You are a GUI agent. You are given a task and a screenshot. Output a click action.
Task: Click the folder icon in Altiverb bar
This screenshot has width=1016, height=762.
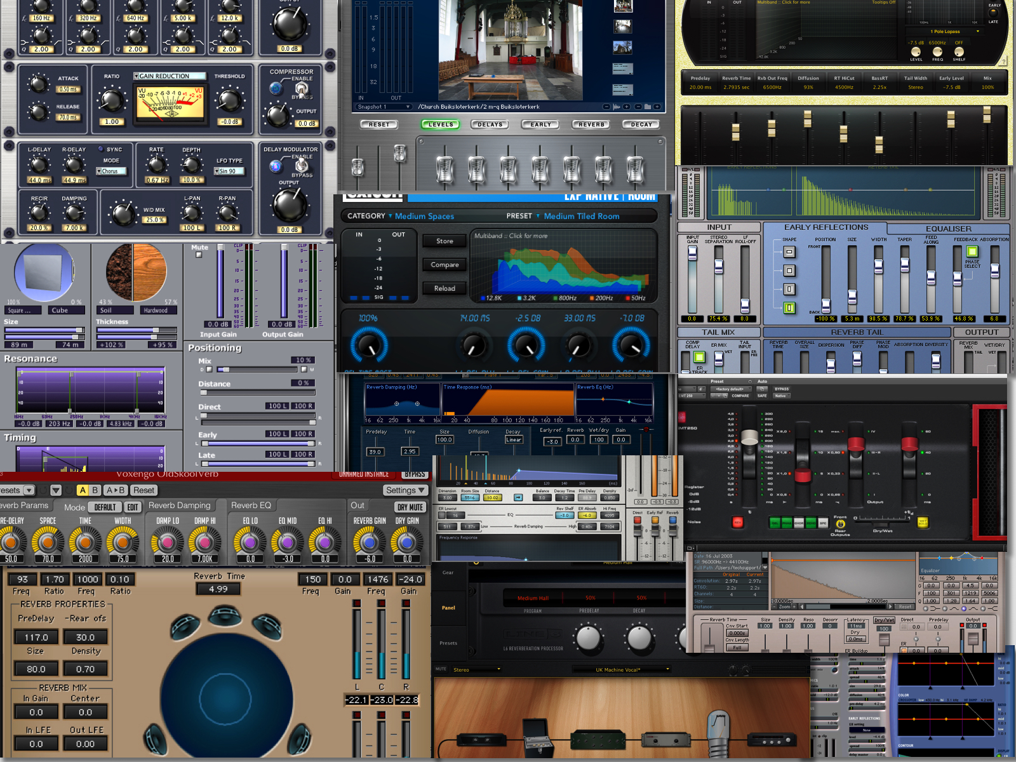click(x=648, y=107)
